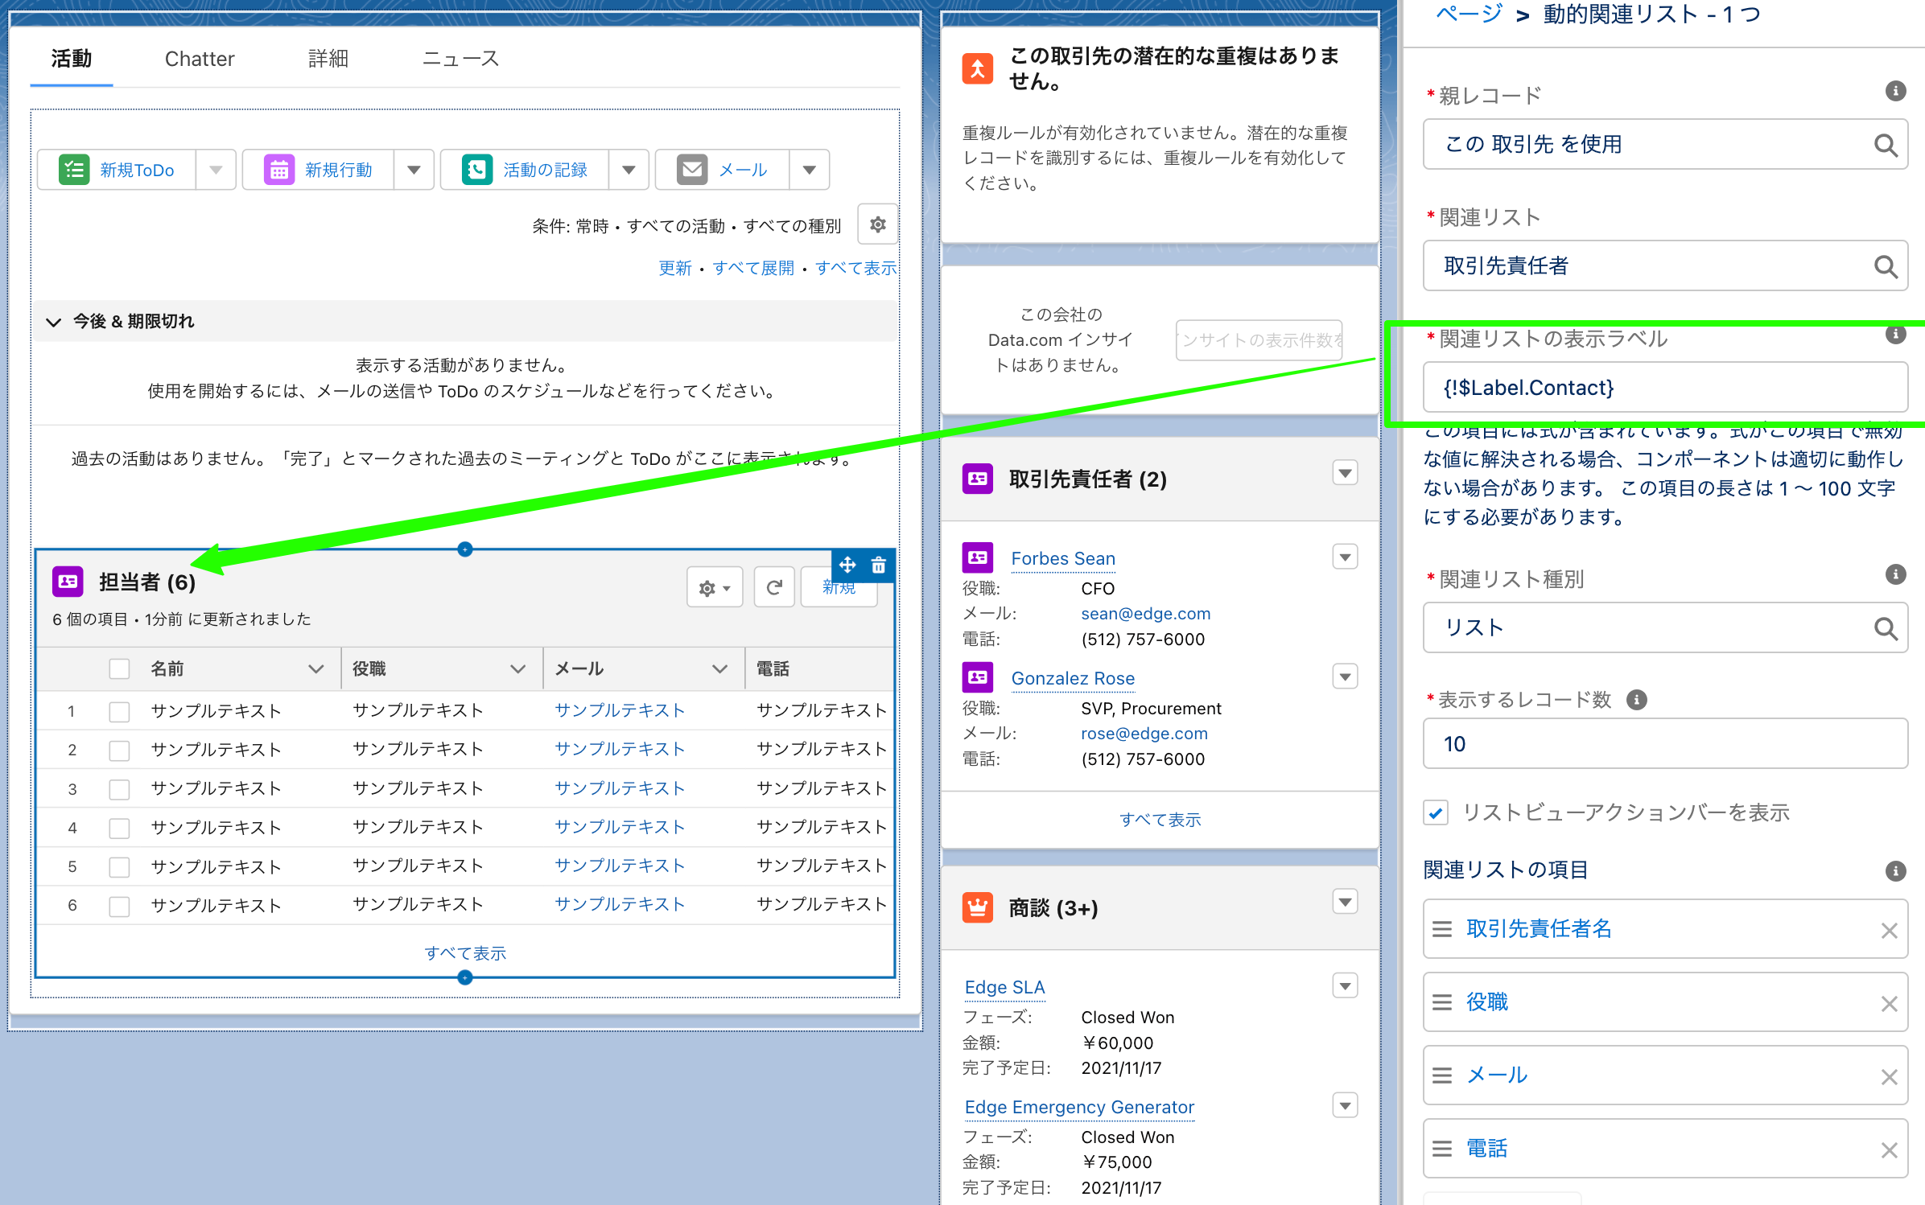This screenshot has width=1925, height=1205.
Task: Toggle リストビューアクションバーを表示 checkbox
Action: pyautogui.click(x=1437, y=812)
